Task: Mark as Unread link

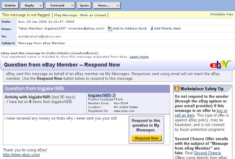Action: tap(93, 15)
